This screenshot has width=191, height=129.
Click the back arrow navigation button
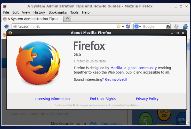[x=6, y=26]
